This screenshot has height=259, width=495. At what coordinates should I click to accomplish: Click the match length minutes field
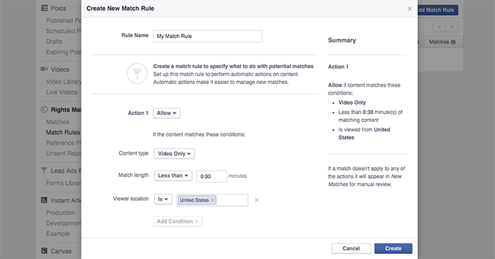tap(212, 176)
